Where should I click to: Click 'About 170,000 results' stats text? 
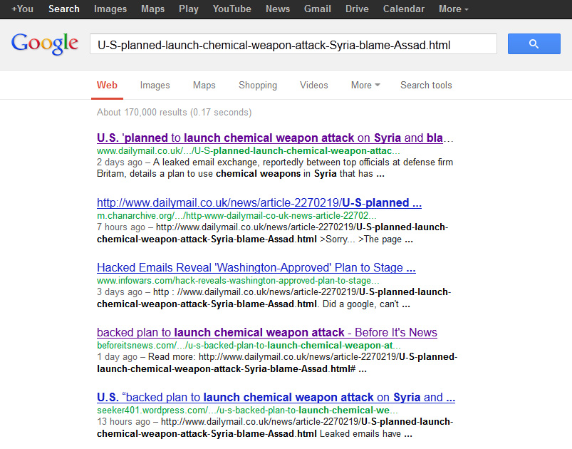click(174, 112)
